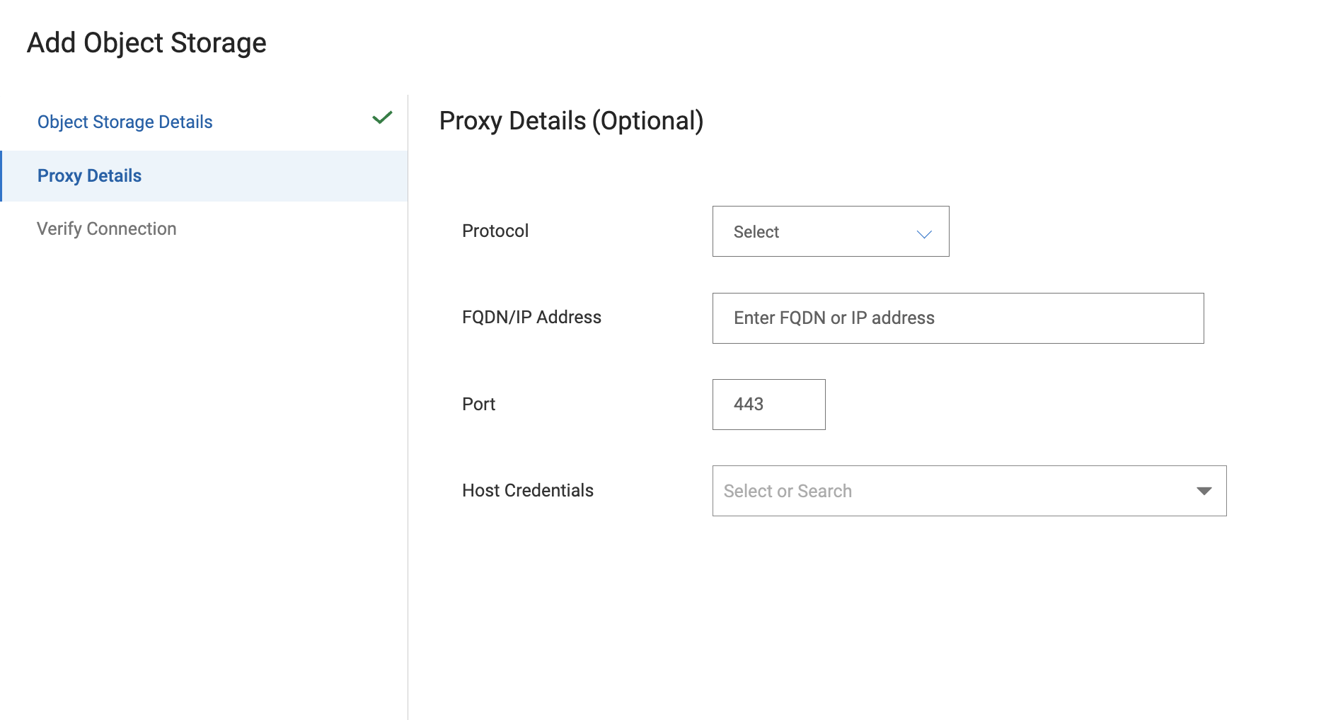Expand Host Credentials with the triangle arrow
This screenshot has height=720, width=1326.
click(1204, 491)
